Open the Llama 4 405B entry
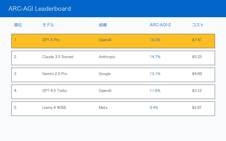 54,108
